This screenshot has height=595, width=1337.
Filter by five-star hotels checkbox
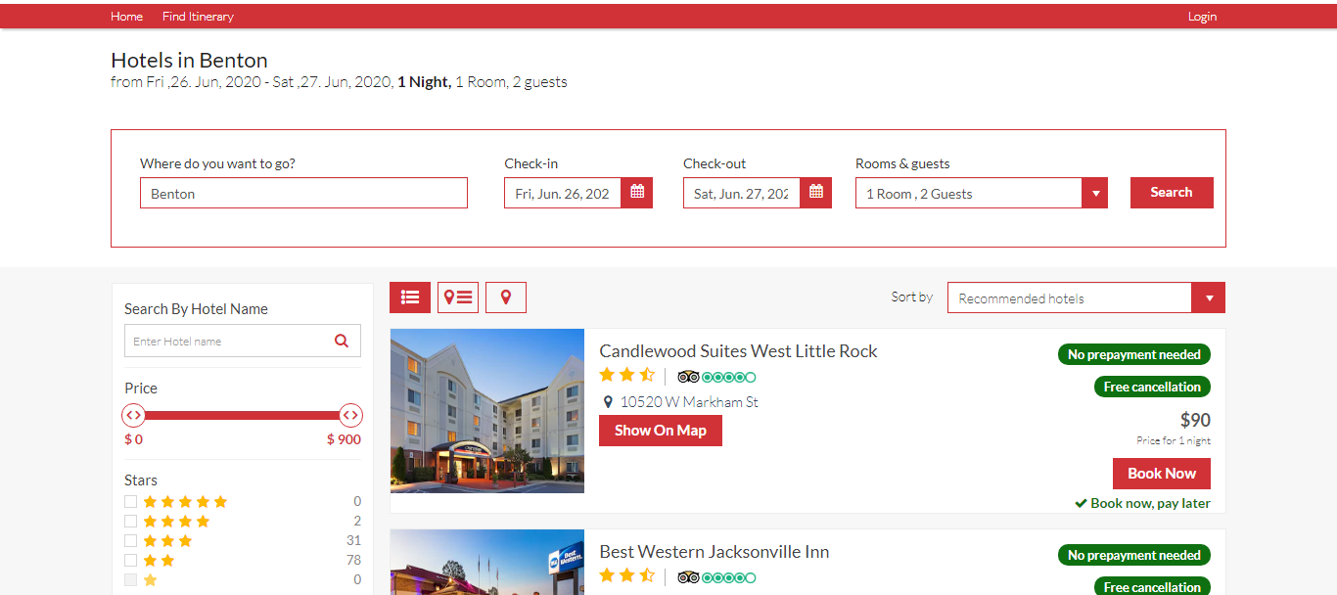point(130,502)
